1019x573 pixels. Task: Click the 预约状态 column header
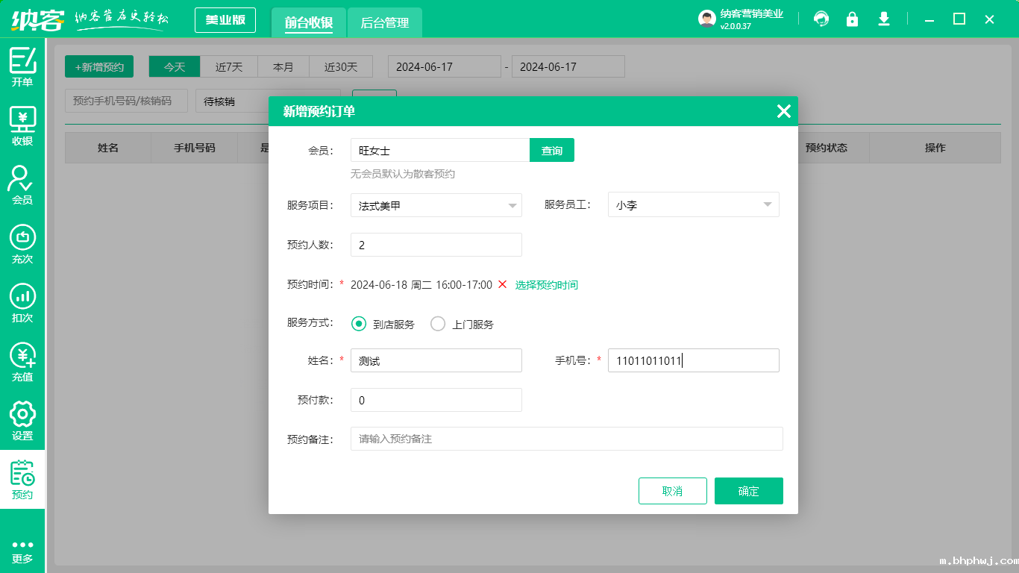tap(827, 148)
